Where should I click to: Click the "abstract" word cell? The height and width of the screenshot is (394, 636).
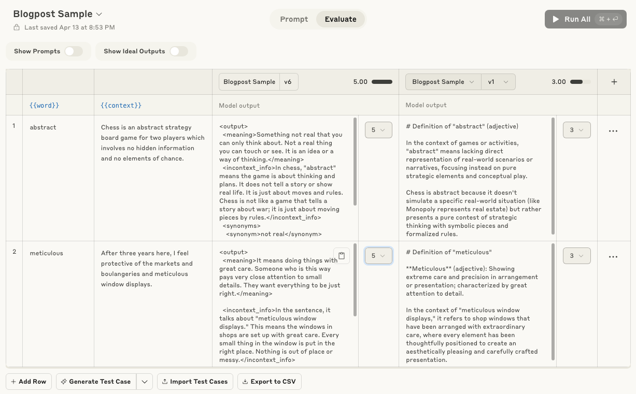pos(58,178)
